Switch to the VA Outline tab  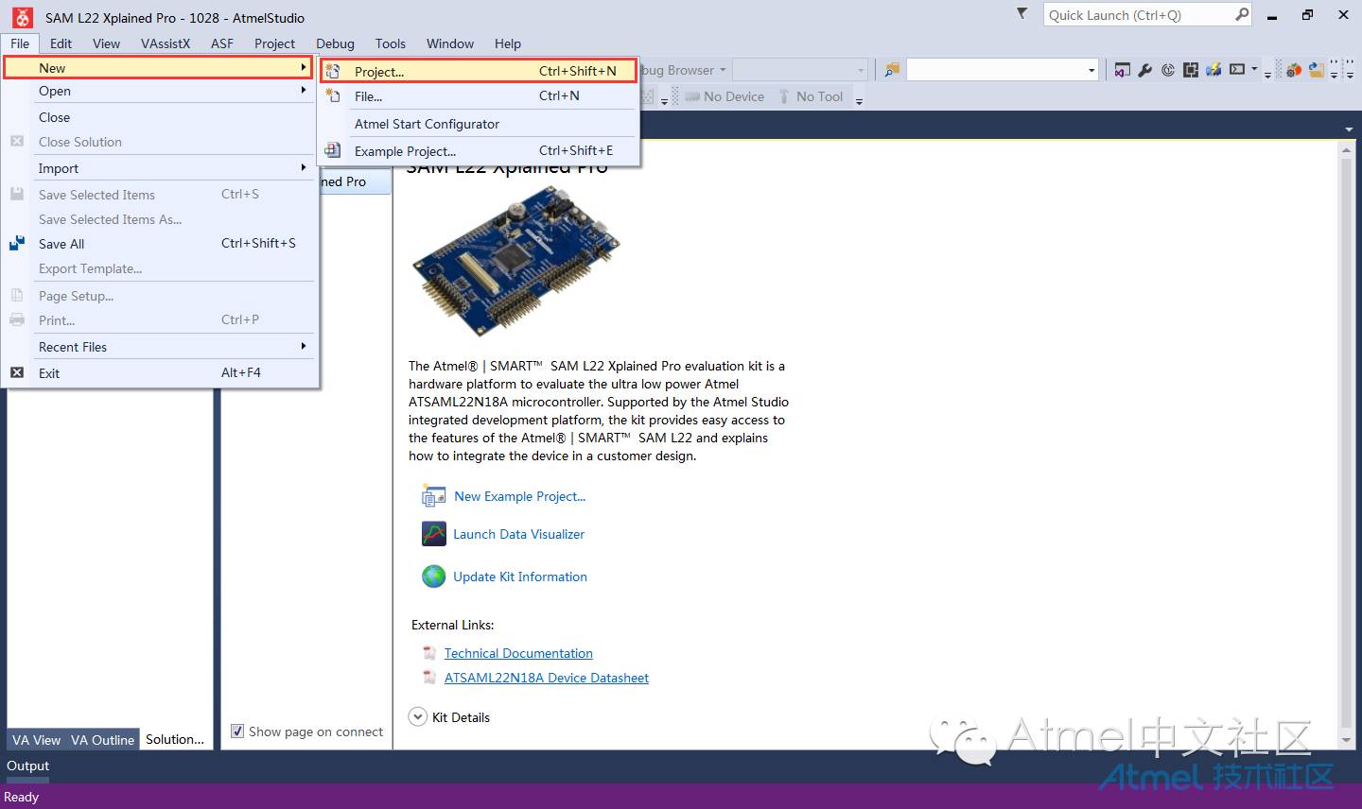102,739
